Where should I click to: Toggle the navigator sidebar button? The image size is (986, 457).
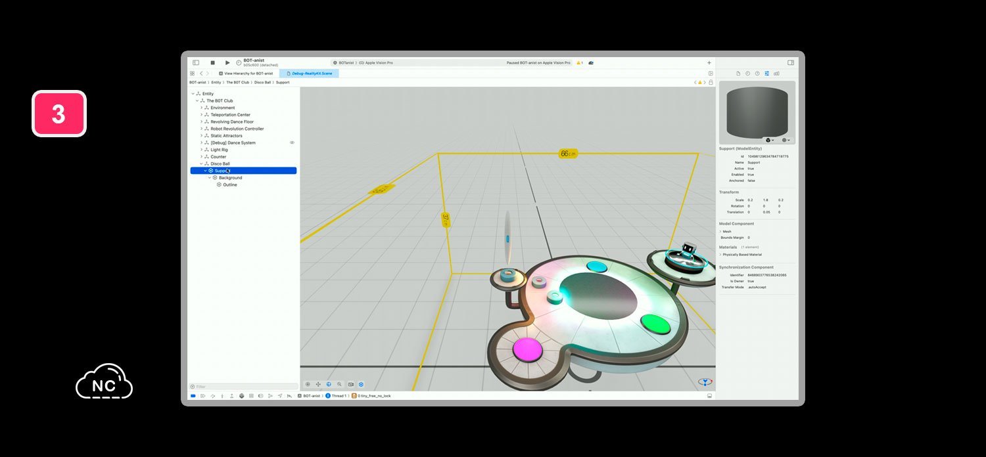(196, 62)
